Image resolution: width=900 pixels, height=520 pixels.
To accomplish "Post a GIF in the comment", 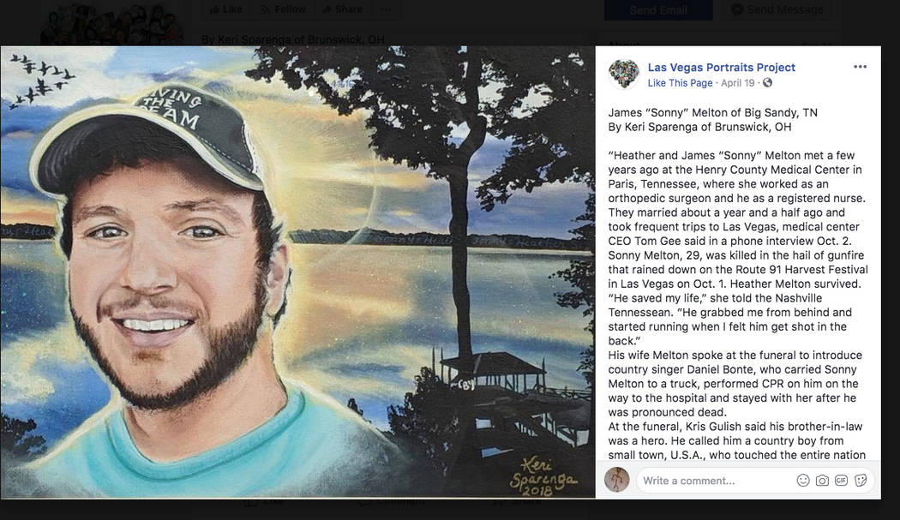I will tap(841, 481).
